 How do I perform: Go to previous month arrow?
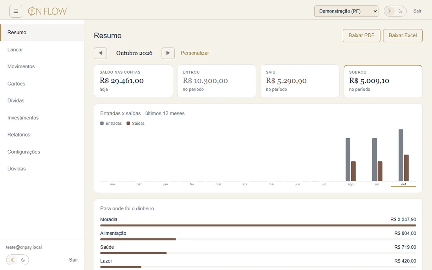[x=100, y=53]
